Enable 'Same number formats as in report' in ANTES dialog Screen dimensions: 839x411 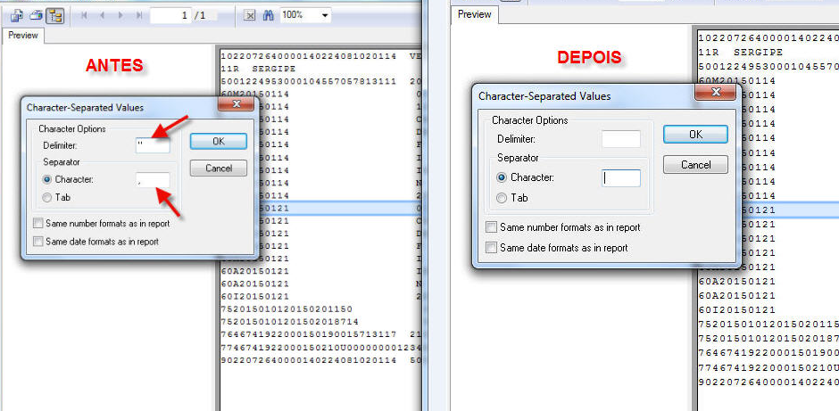(x=37, y=223)
